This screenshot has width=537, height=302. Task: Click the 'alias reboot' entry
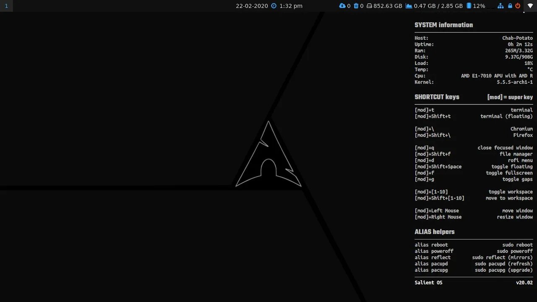431,245
